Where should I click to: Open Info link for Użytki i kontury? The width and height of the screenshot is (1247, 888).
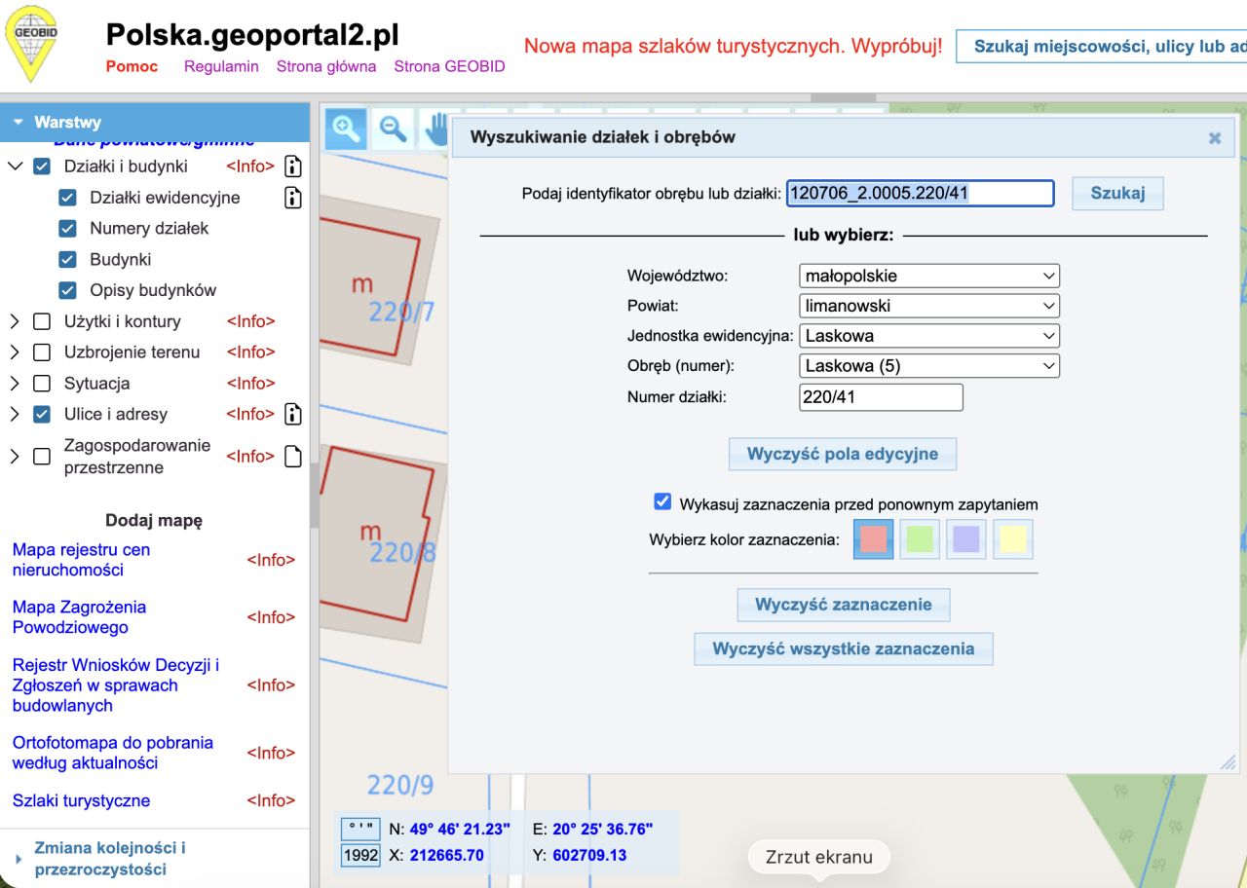coord(250,321)
